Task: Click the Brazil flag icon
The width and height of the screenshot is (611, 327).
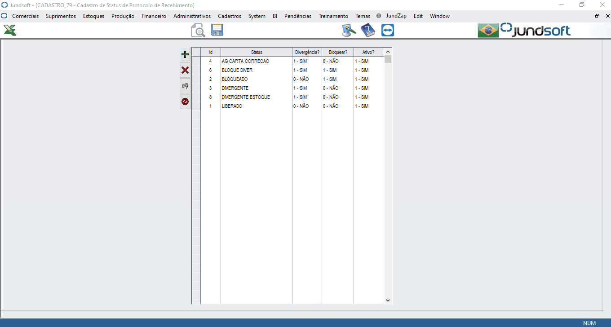Action: tap(488, 30)
